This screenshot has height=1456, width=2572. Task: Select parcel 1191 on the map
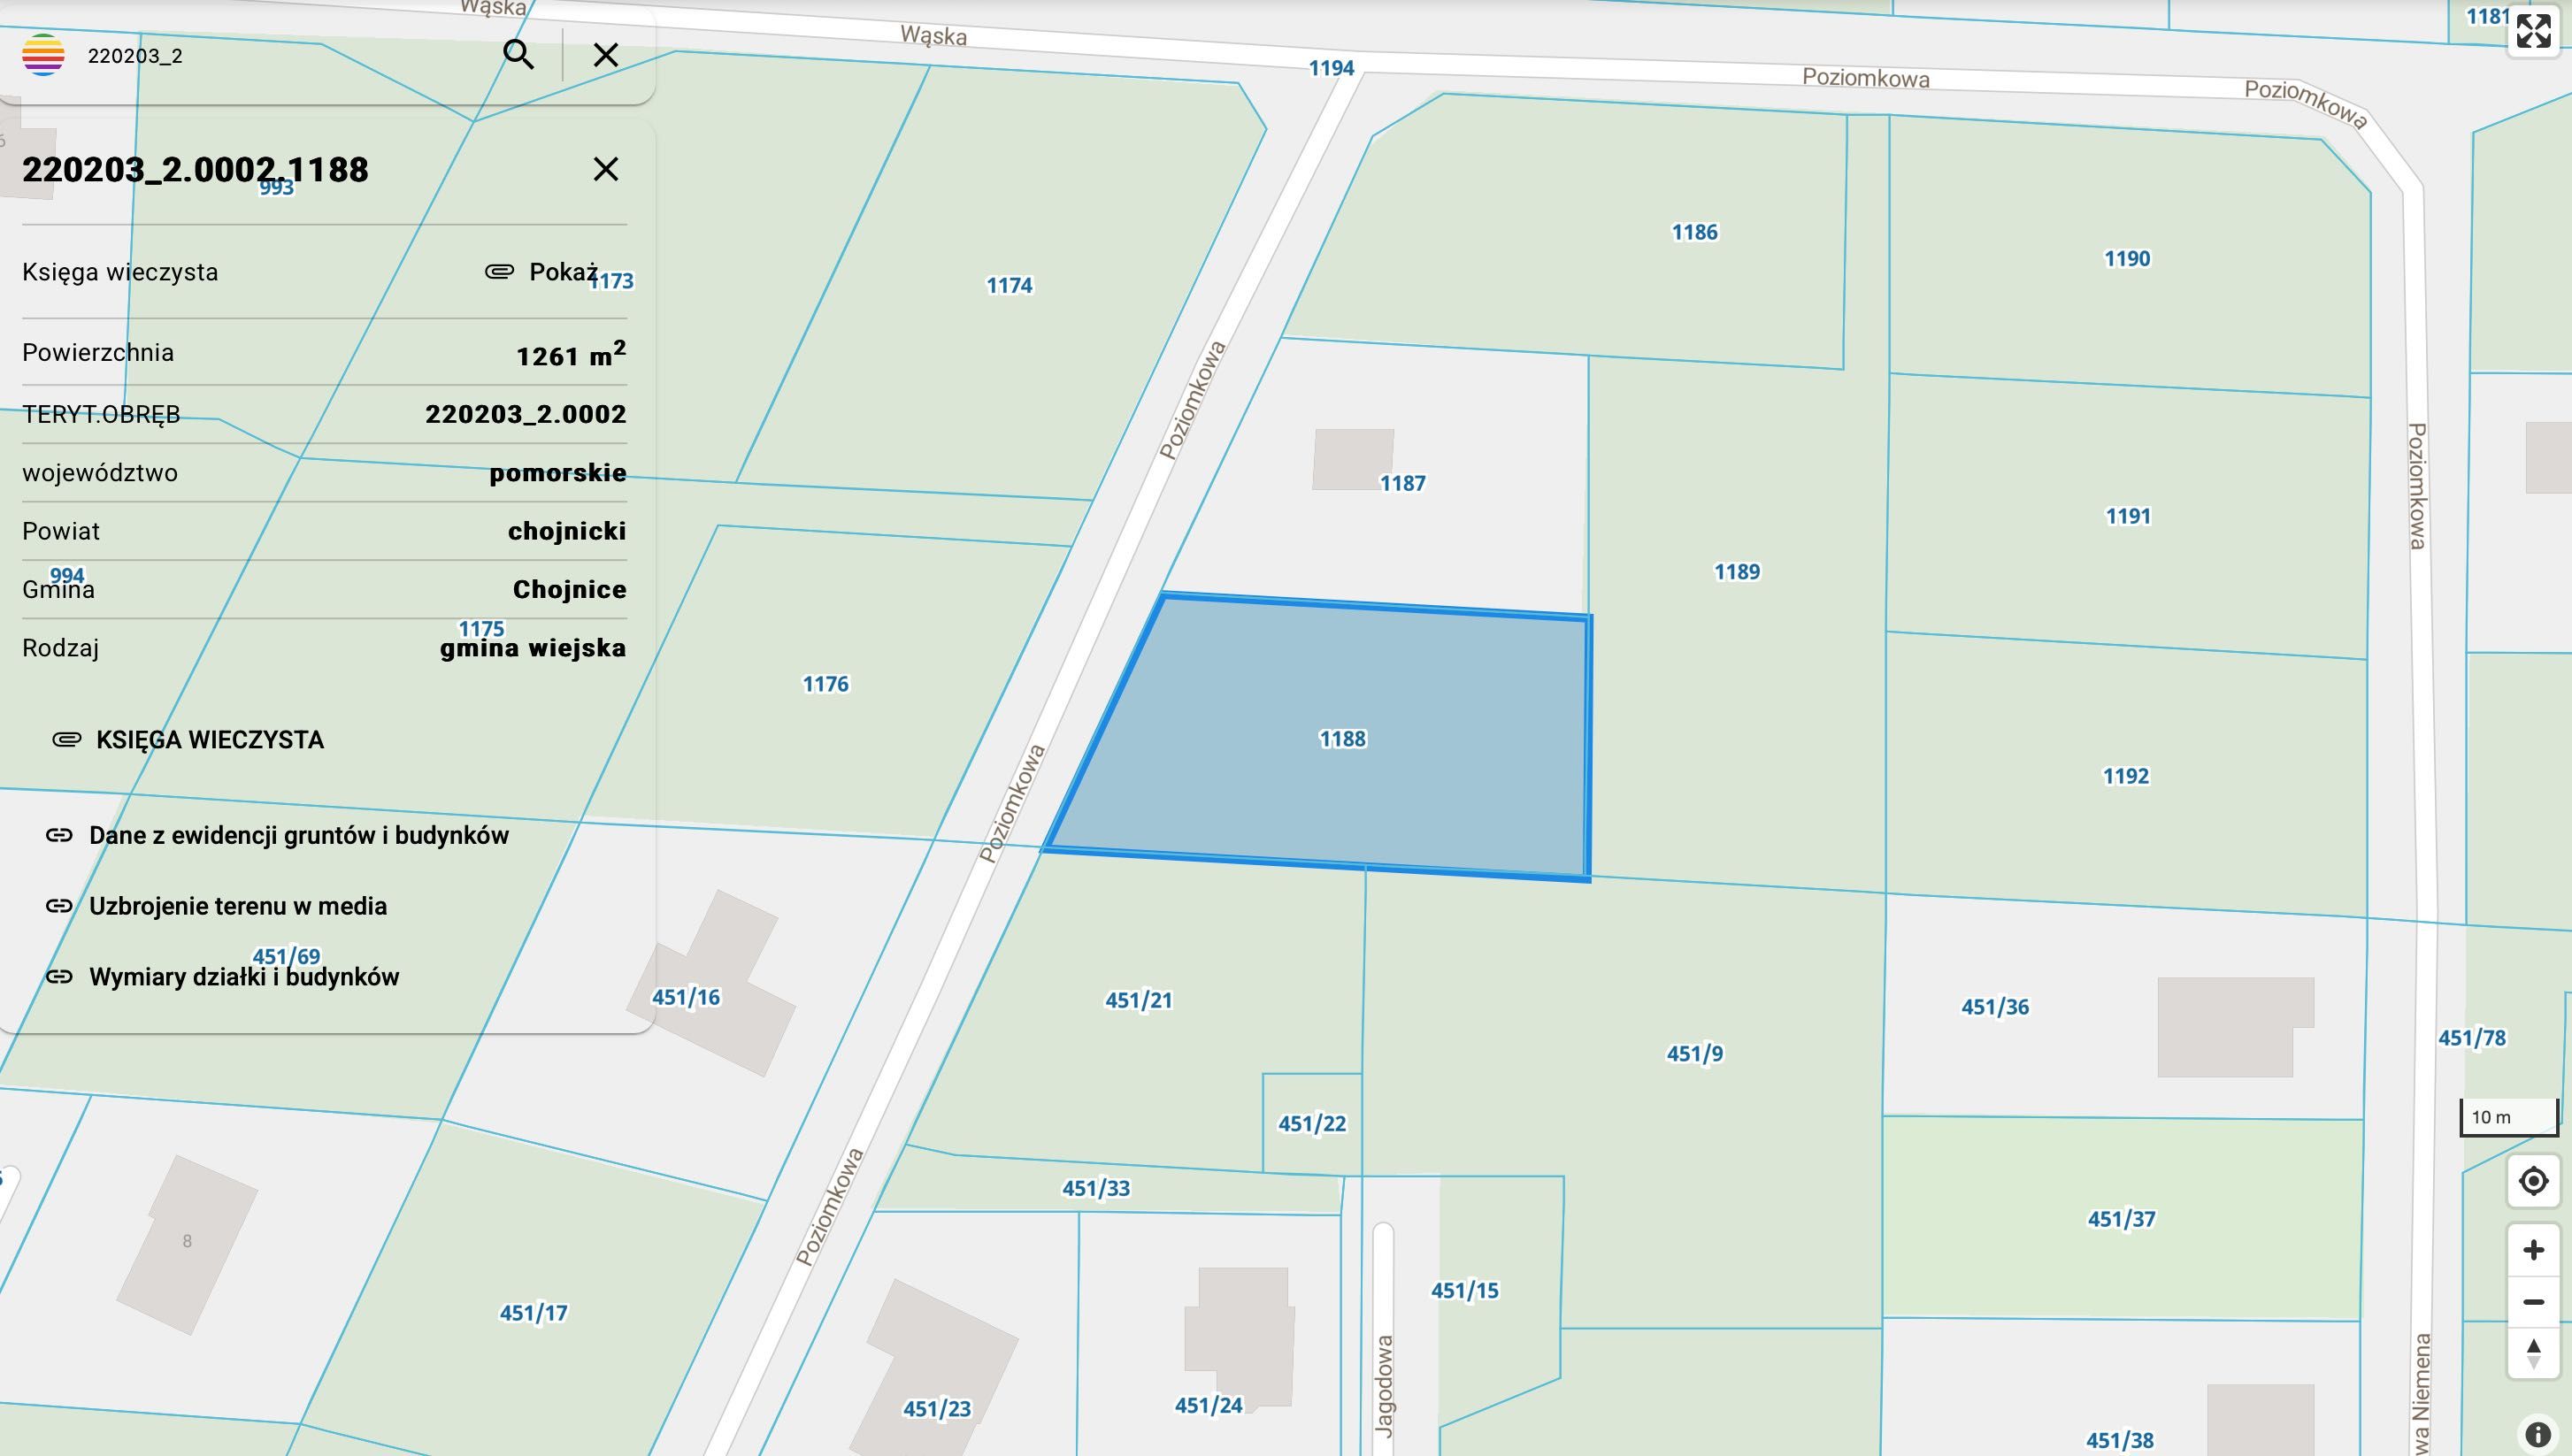pos(2128,516)
